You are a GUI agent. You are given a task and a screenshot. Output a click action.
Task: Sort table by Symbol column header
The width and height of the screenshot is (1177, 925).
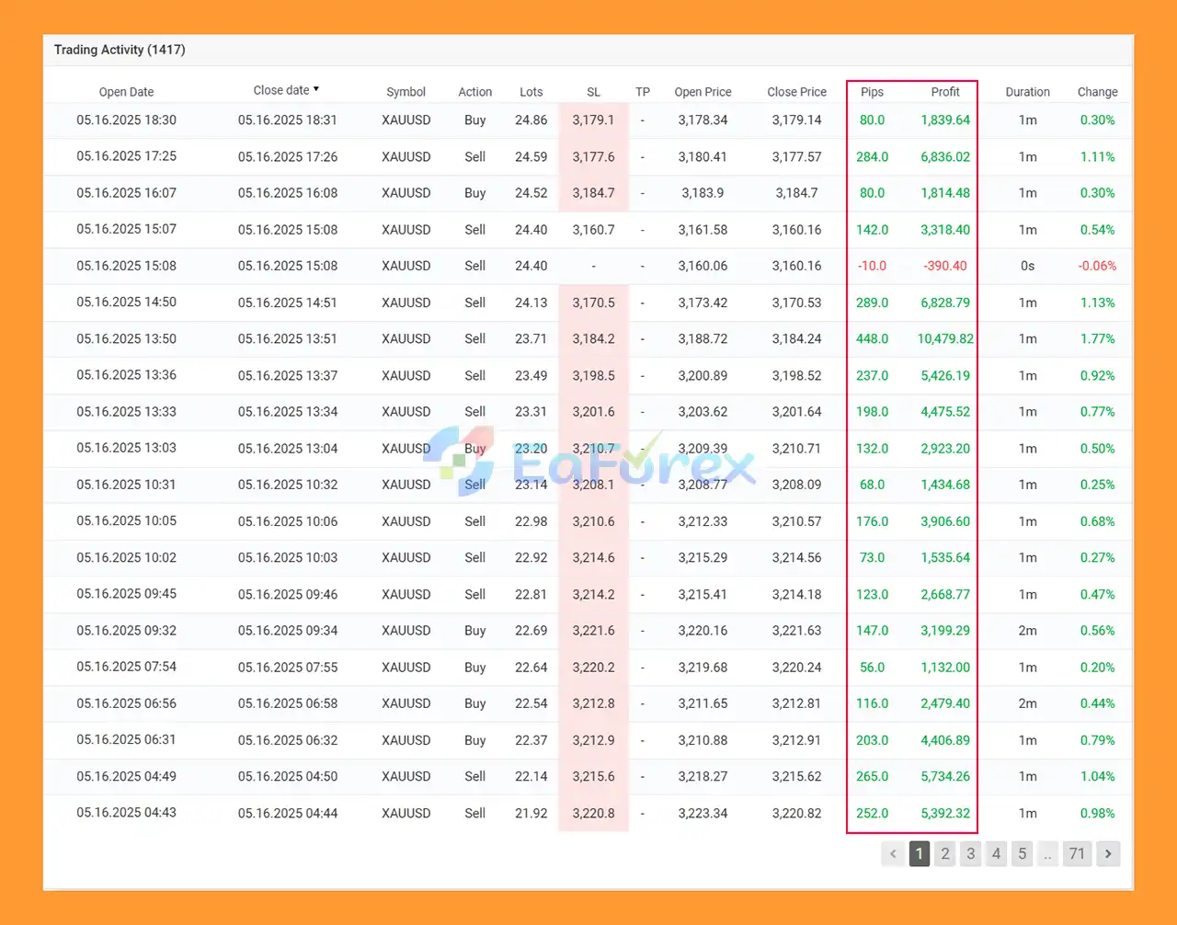(x=406, y=92)
